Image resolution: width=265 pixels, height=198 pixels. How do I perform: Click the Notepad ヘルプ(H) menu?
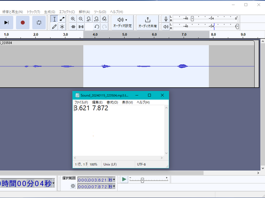(x=143, y=102)
